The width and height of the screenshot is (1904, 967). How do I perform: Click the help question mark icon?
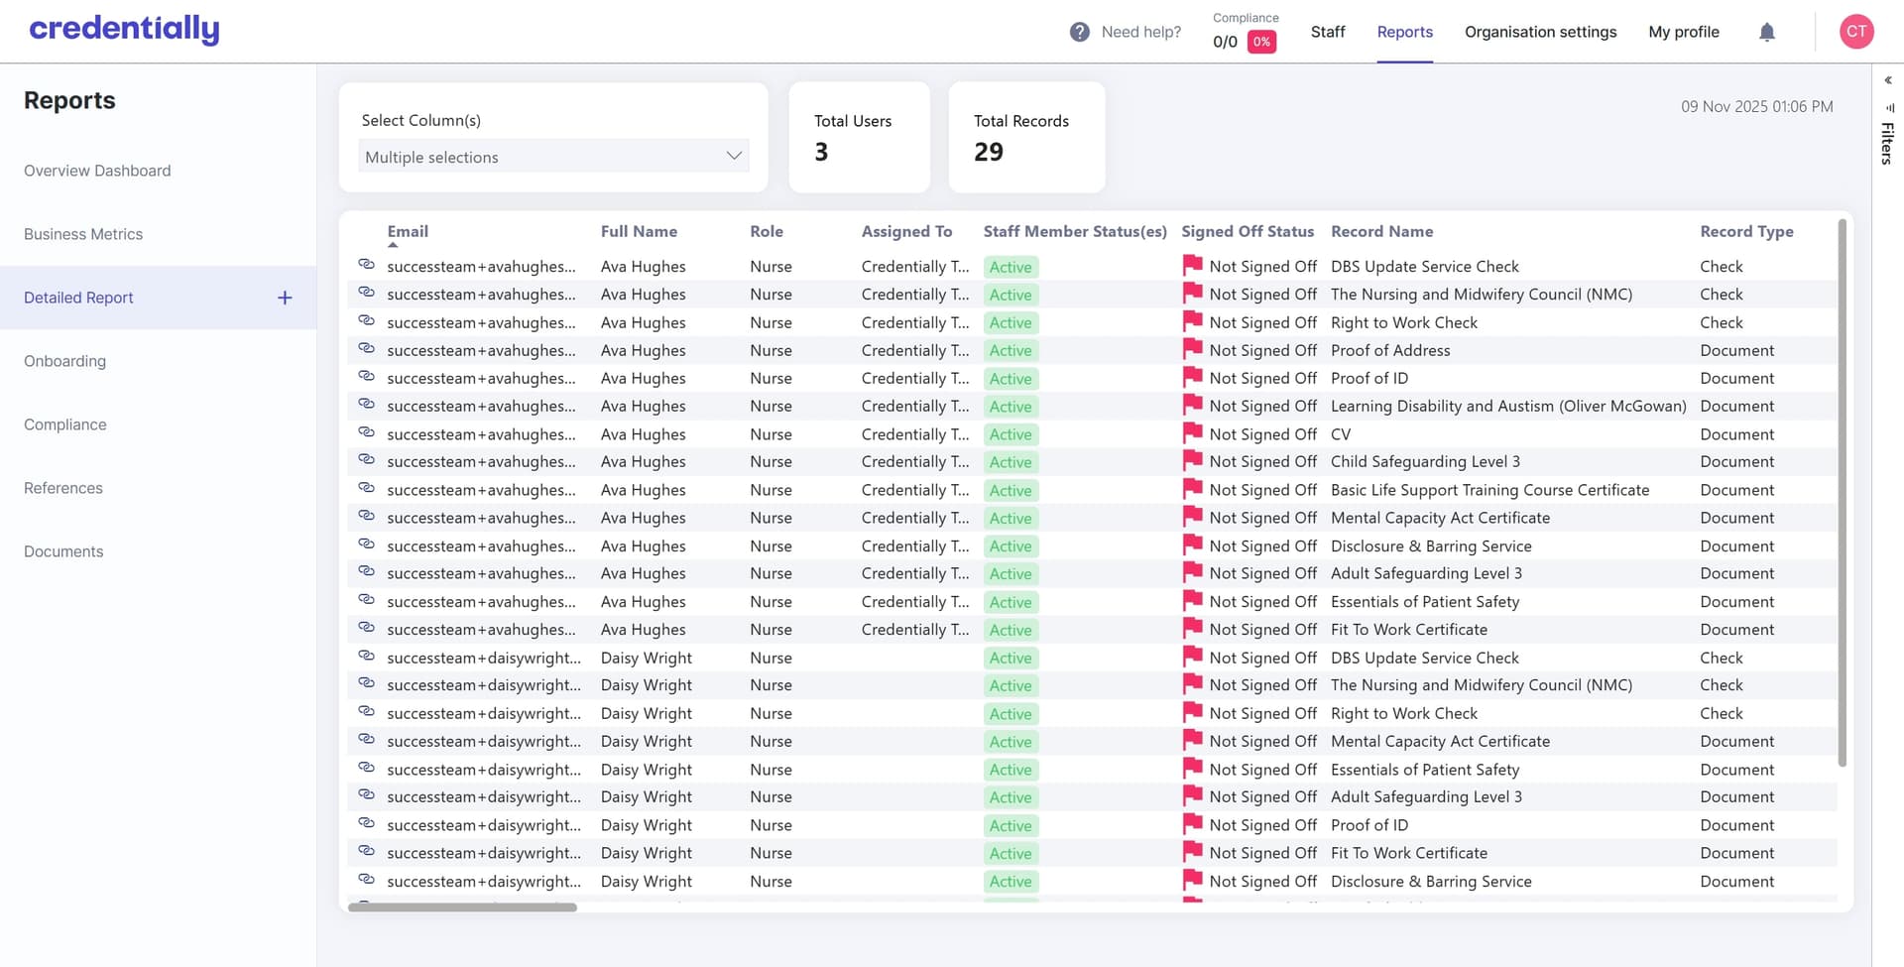pos(1080,32)
